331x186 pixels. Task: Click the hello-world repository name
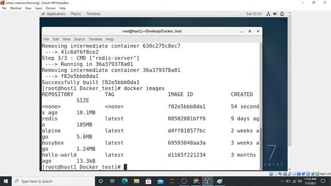[59, 155]
